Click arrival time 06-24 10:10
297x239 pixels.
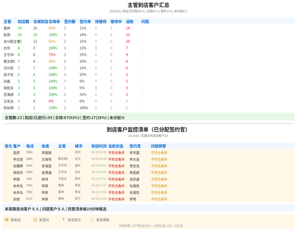(x=99, y=152)
